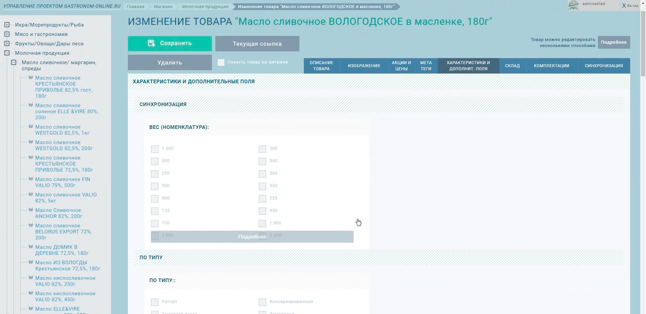Screen dimensions: 646x314
Task: Check the Консервированные type checkbox
Action: (x=262, y=302)
